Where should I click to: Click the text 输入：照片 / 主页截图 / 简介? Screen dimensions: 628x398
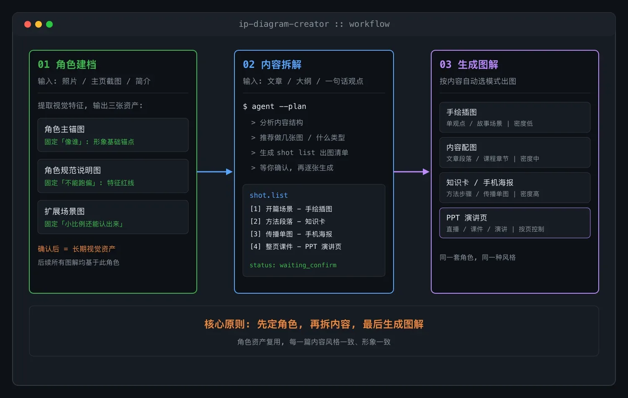coord(94,81)
